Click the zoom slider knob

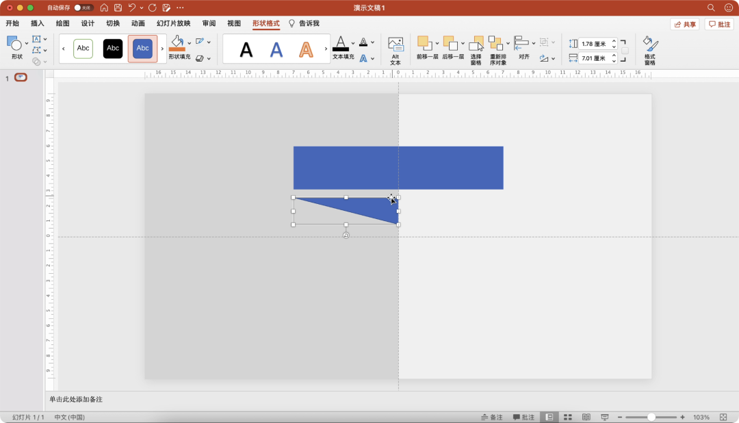point(651,418)
